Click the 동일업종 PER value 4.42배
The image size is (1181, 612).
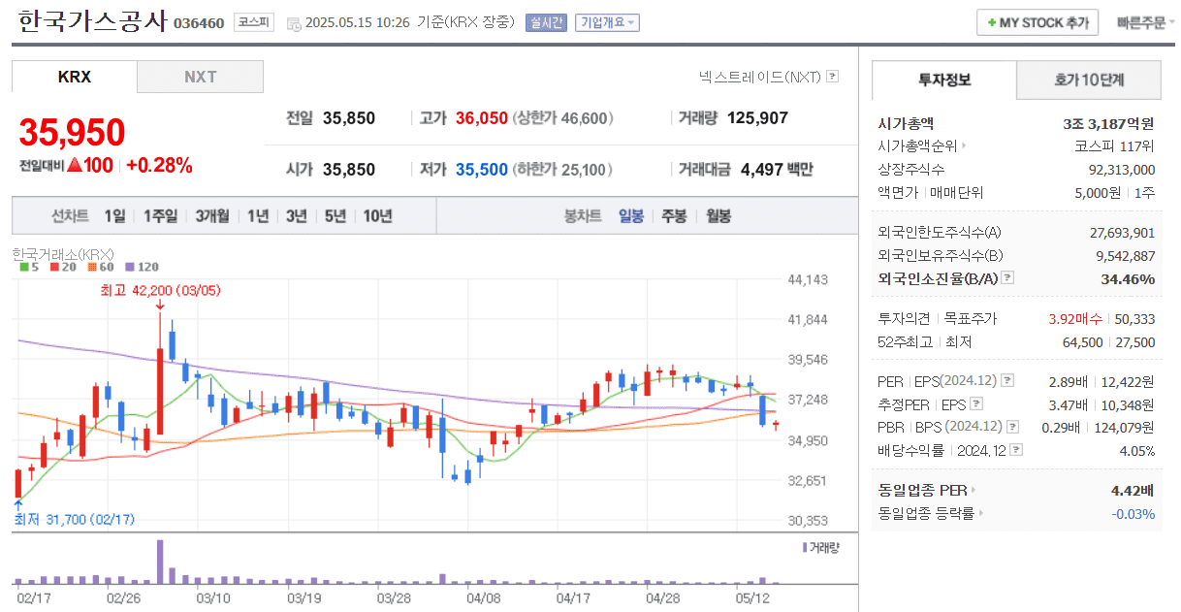click(x=1133, y=491)
